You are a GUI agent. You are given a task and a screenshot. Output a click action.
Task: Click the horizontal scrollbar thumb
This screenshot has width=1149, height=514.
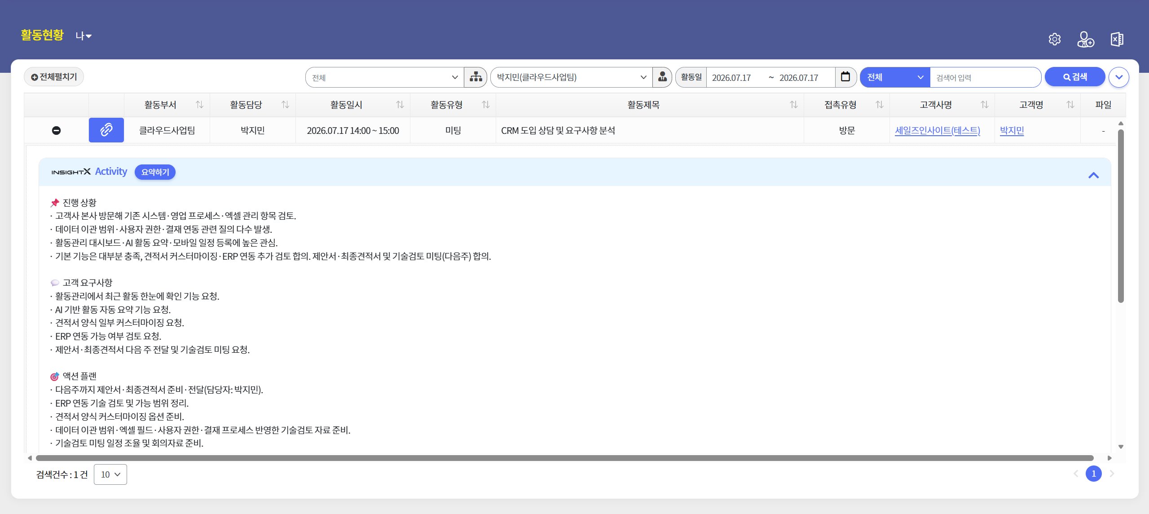[564, 458]
